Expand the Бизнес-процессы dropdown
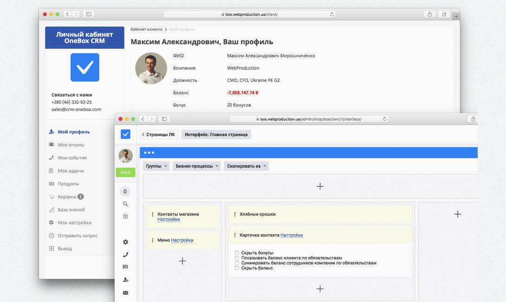Image resolution: width=506 pixels, height=302 pixels. (196, 166)
